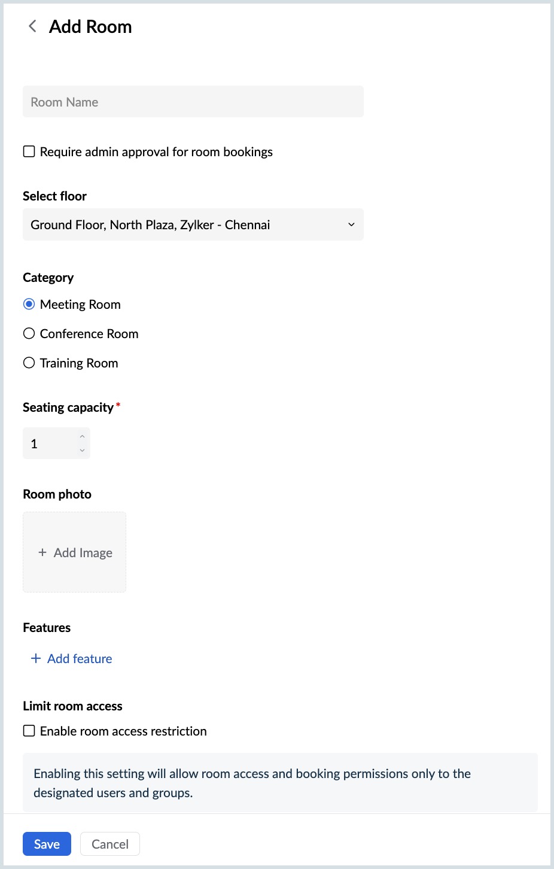Enable admin approval for room bookings checkbox

(x=29, y=151)
